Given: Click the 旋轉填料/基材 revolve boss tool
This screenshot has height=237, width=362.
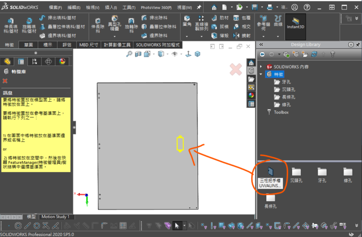Looking at the screenshot, I should point(29,24).
